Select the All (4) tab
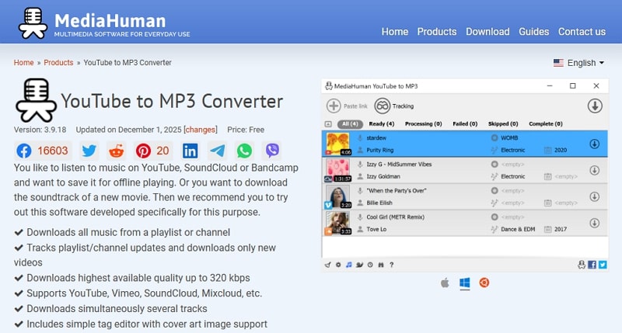622x333 pixels. coord(350,124)
